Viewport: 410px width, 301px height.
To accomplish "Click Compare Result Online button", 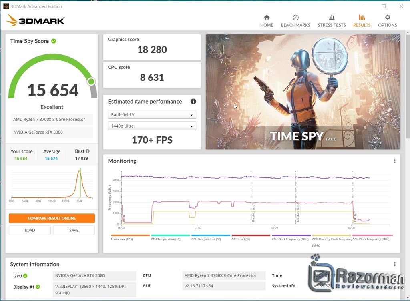I will [x=52, y=218].
